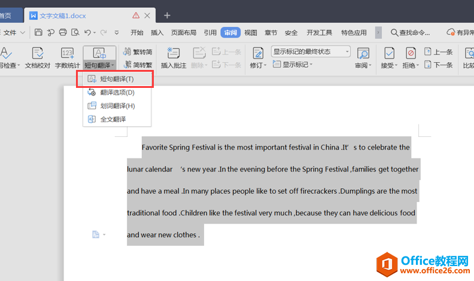Convert text with 繁转简
Screen dimensions: 474x281
pyautogui.click(x=138, y=52)
